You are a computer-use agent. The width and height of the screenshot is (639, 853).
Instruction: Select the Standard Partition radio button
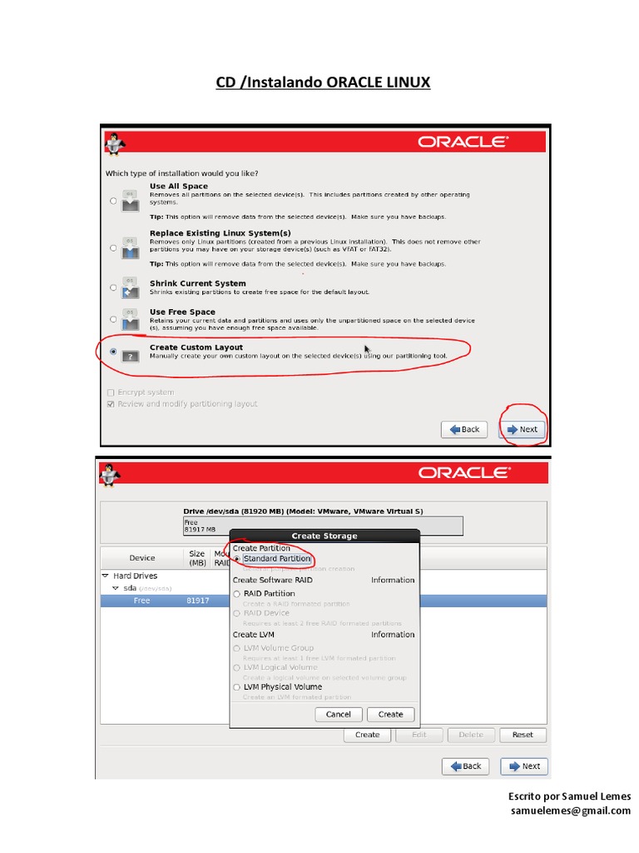237,559
